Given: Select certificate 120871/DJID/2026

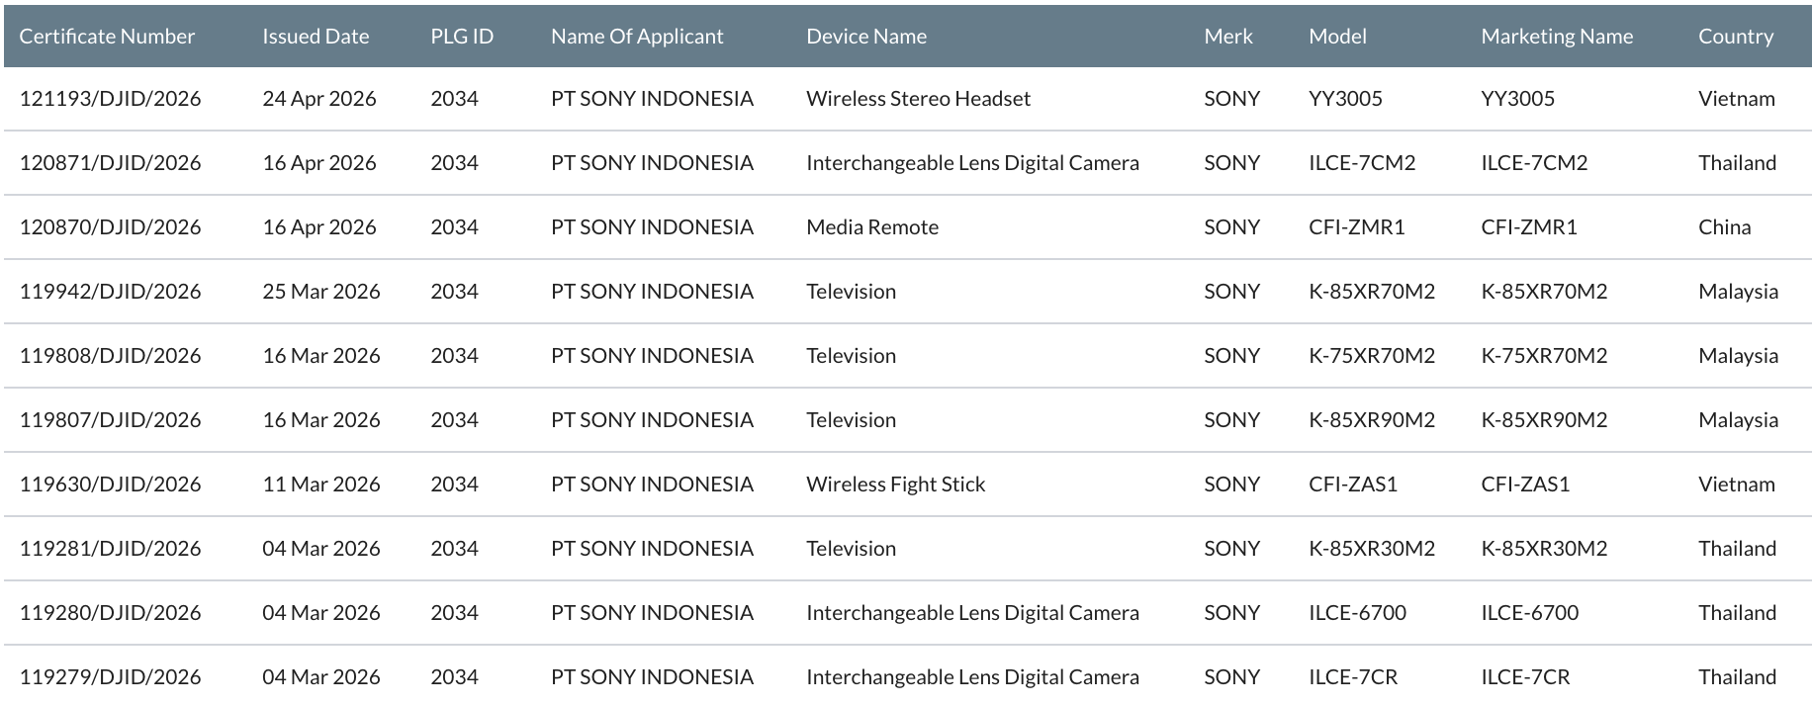Looking at the screenshot, I should tap(110, 163).
